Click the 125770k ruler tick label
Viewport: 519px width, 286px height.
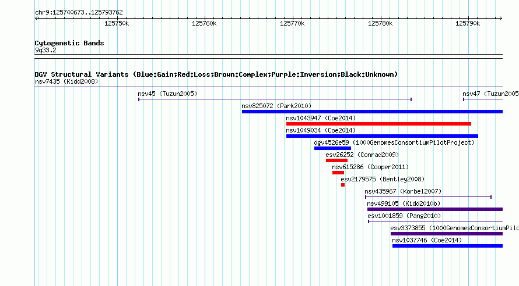[292, 23]
